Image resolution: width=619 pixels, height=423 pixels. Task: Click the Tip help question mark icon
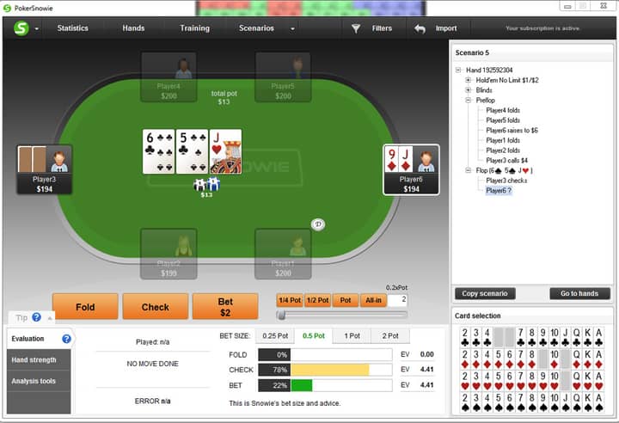pos(36,317)
